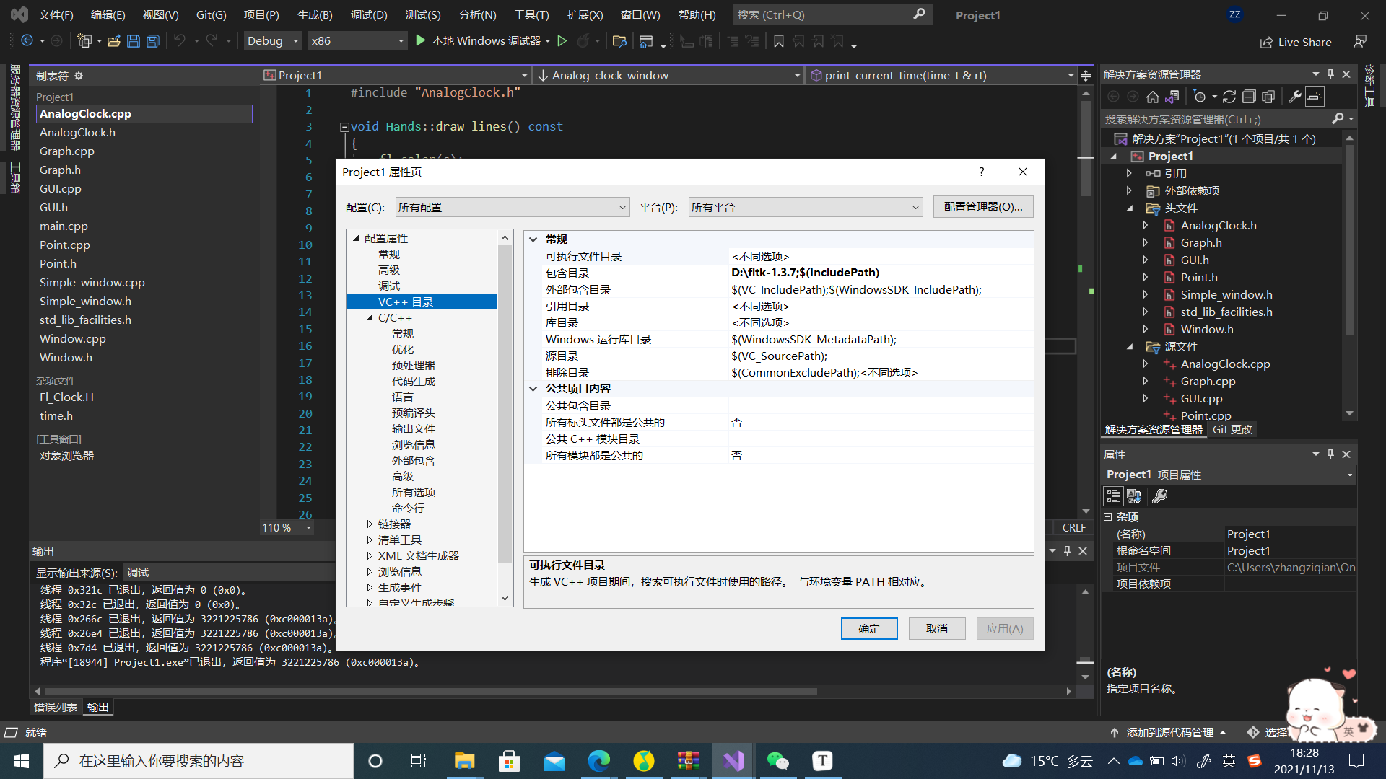Image resolution: width=1386 pixels, height=779 pixels.
Task: Open the 所有配置 configuration dropdown
Action: pos(513,207)
